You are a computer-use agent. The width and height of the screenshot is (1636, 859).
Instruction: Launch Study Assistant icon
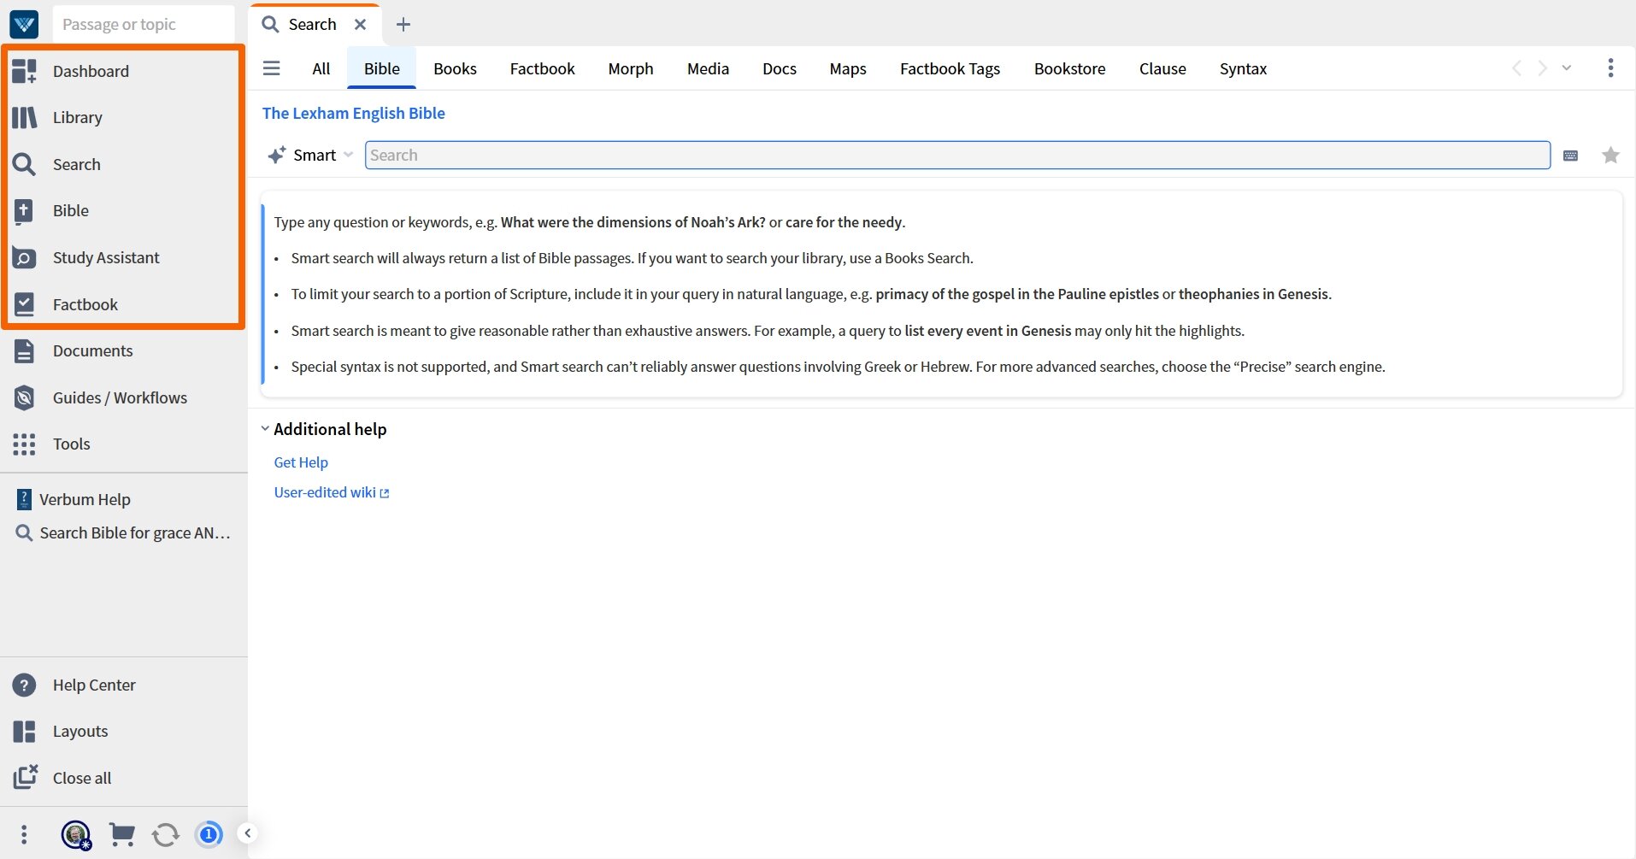[25, 257]
